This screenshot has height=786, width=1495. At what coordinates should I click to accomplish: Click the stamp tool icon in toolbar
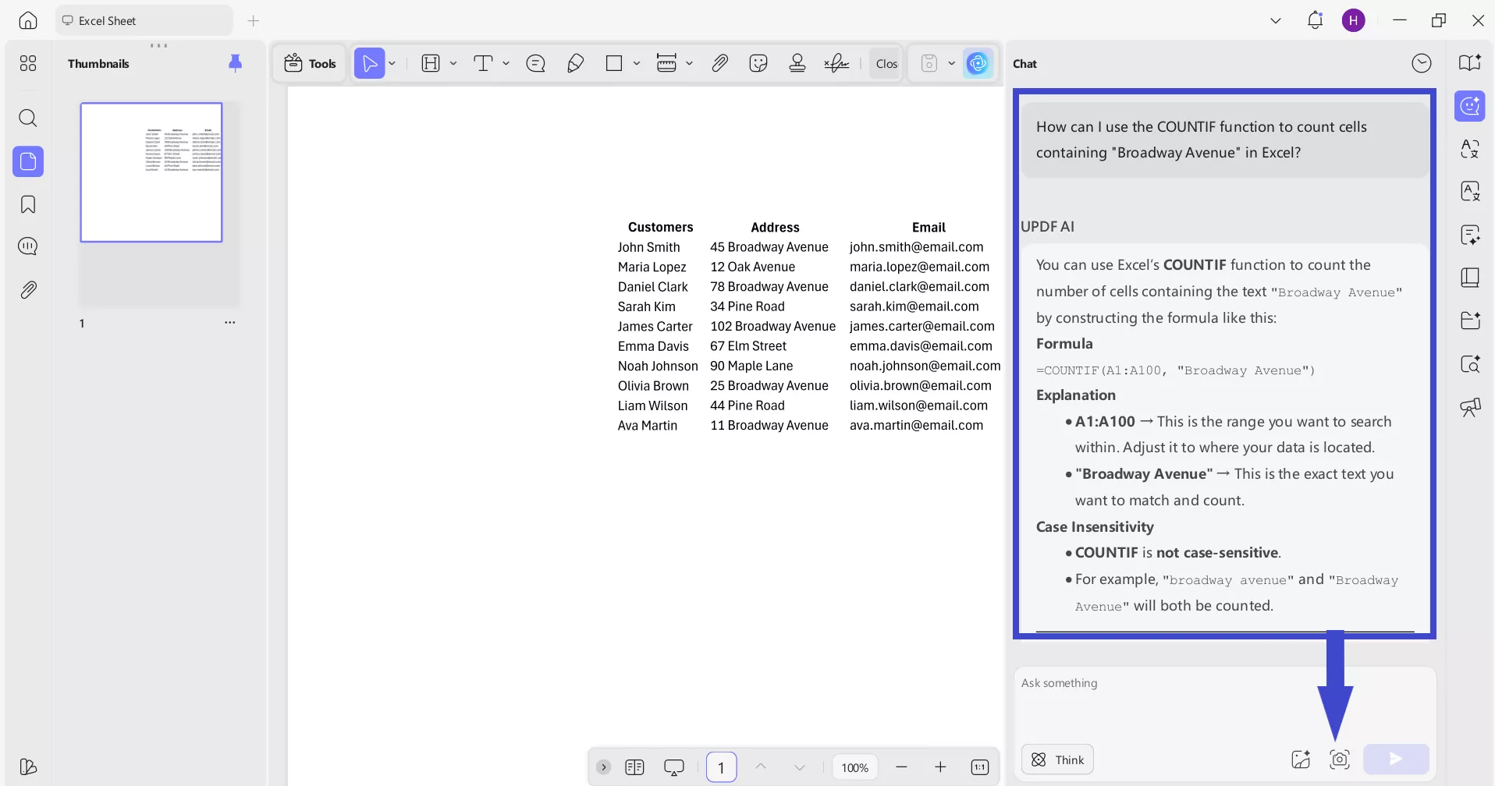coord(797,63)
